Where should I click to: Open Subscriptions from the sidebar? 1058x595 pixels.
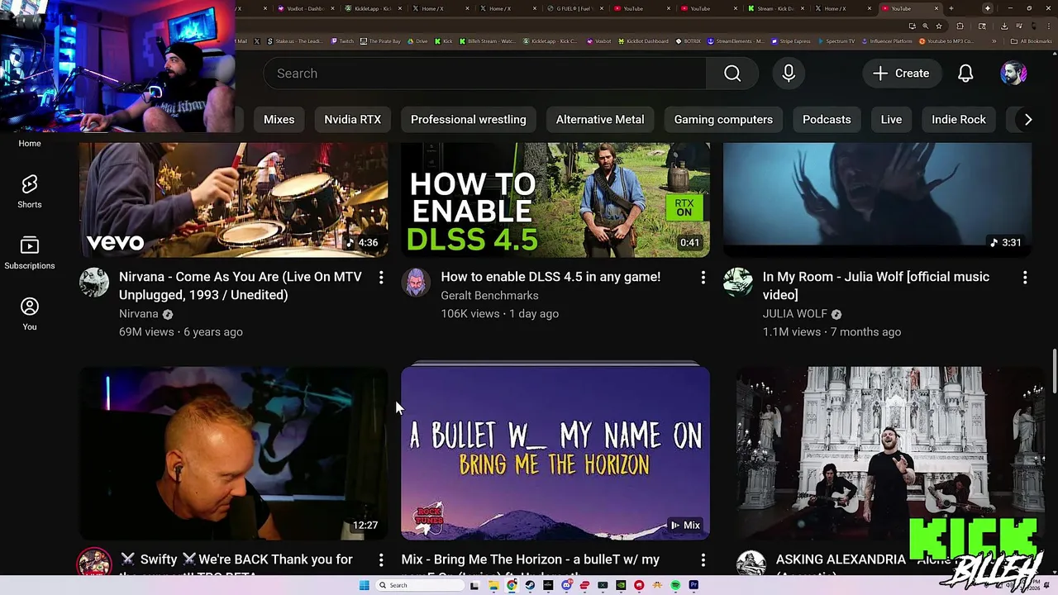(29, 253)
